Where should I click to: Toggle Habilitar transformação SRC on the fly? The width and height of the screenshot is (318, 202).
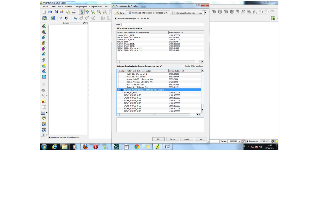116,19
